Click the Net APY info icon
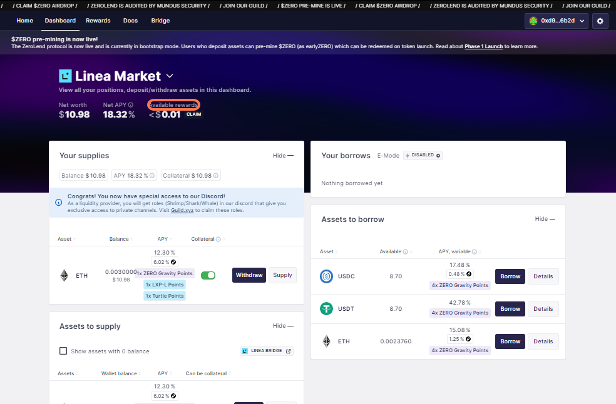Screen dimensions: 616x404 pos(131,105)
